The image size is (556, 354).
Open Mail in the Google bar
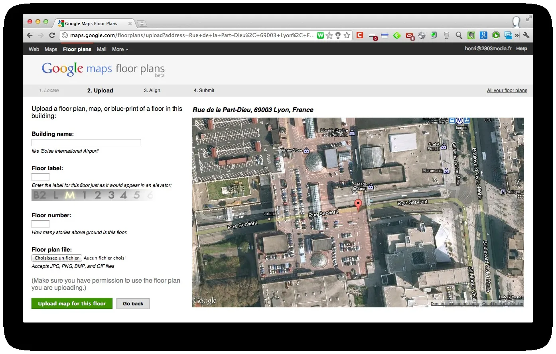pyautogui.click(x=102, y=49)
